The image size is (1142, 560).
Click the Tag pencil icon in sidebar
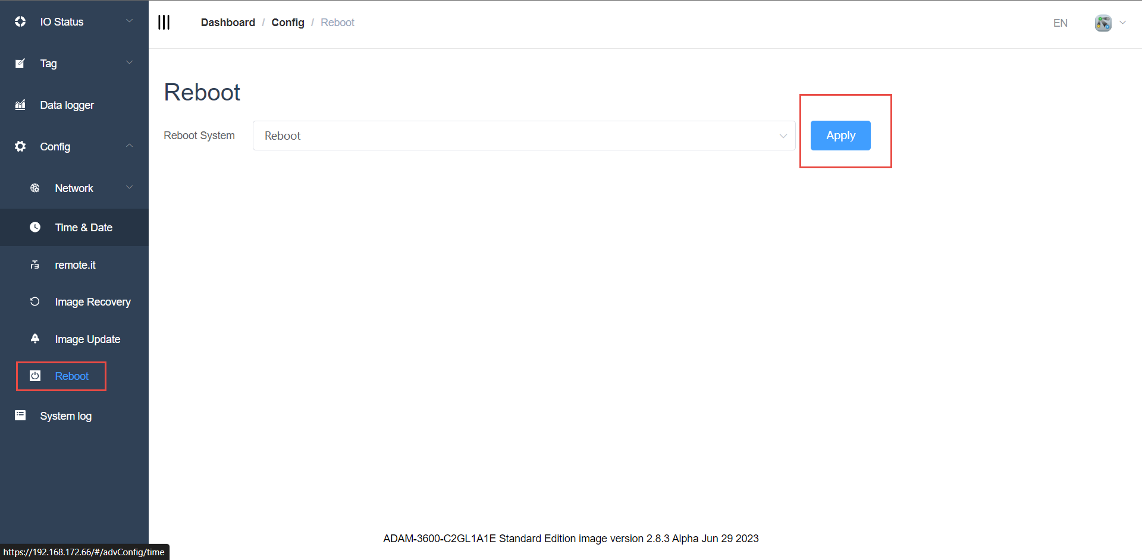[20, 64]
